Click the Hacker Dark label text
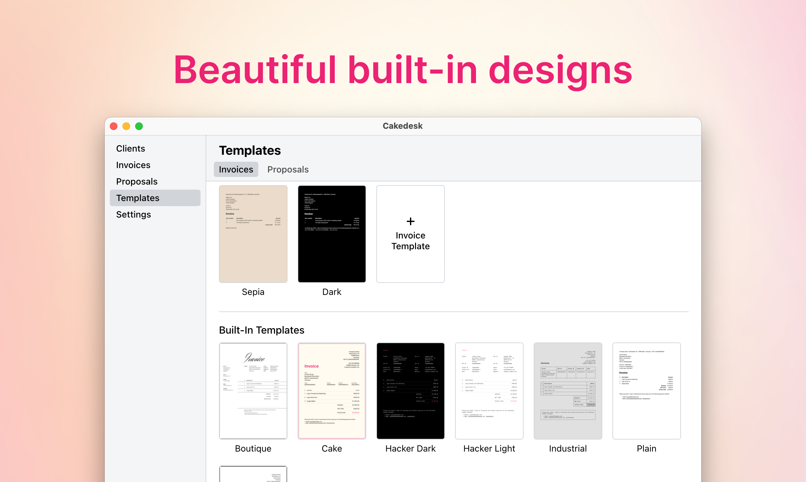 tap(411, 449)
